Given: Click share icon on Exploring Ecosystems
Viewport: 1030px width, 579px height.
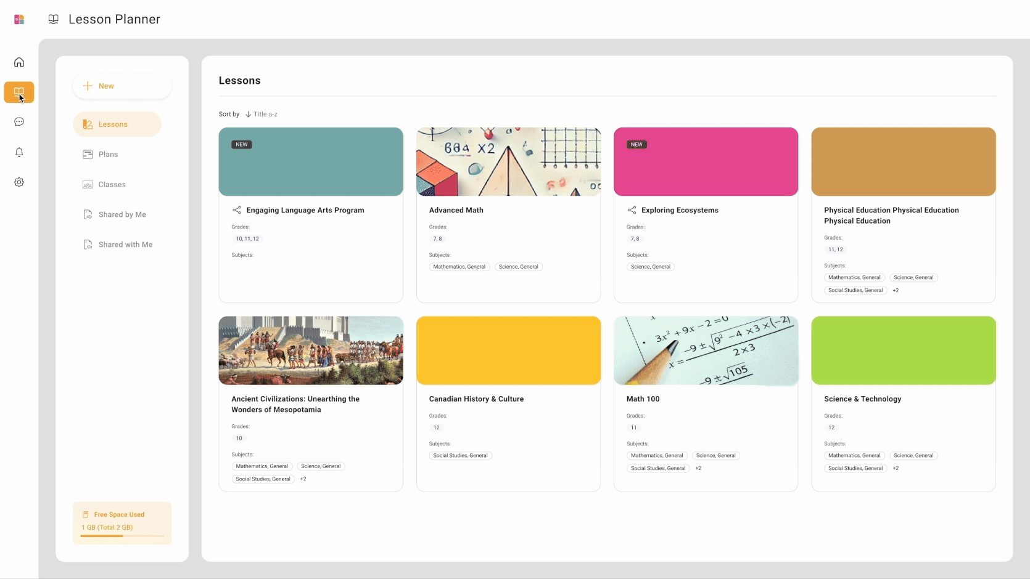Looking at the screenshot, I should (632, 210).
